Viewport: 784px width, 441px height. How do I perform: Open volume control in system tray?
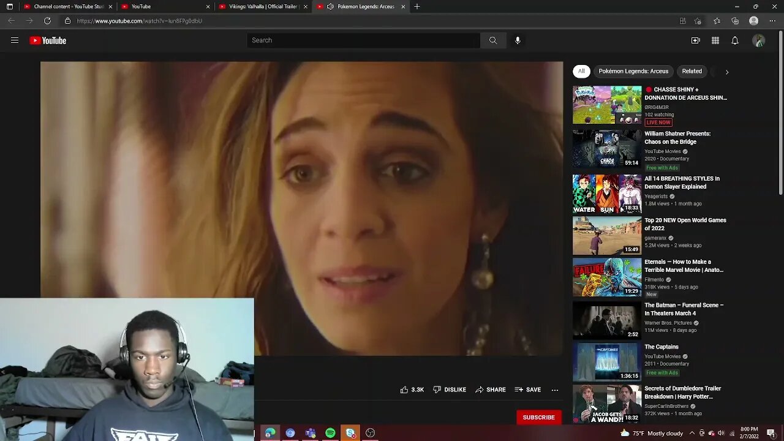coord(721,433)
